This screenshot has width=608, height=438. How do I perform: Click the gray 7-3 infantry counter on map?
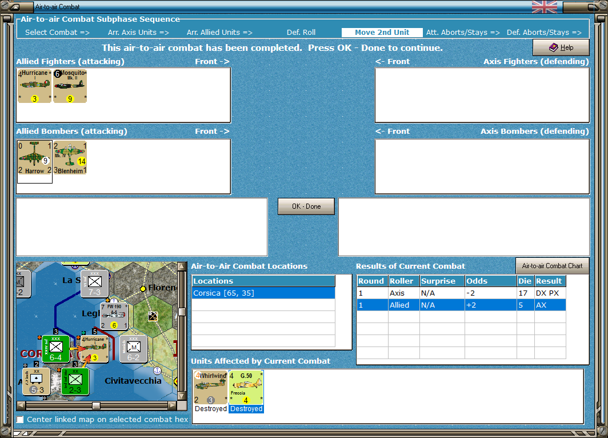[x=95, y=284]
